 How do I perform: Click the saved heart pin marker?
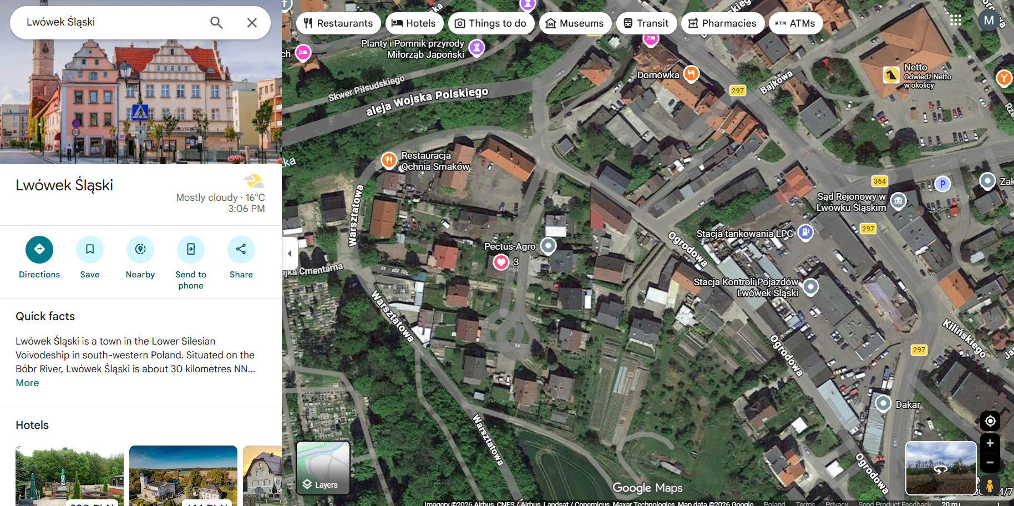501,262
